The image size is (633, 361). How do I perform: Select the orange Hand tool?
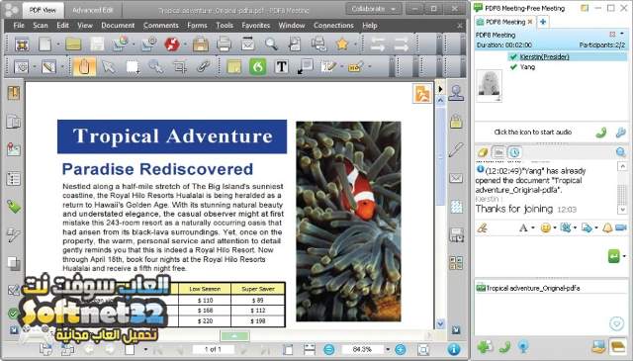[84, 66]
